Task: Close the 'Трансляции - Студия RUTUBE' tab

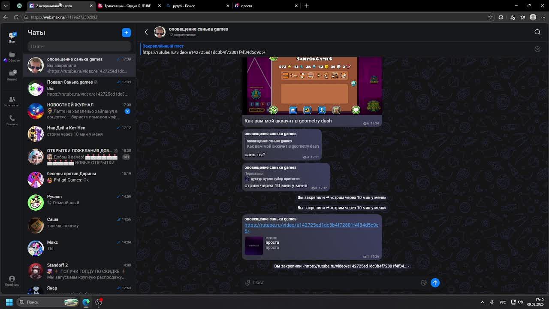Action: [x=160, y=6]
